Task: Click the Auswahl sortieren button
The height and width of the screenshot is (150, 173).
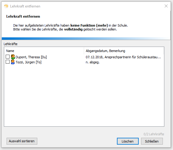Action: (22, 141)
